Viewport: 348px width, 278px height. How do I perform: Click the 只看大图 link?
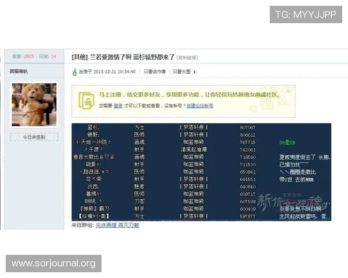(182, 72)
